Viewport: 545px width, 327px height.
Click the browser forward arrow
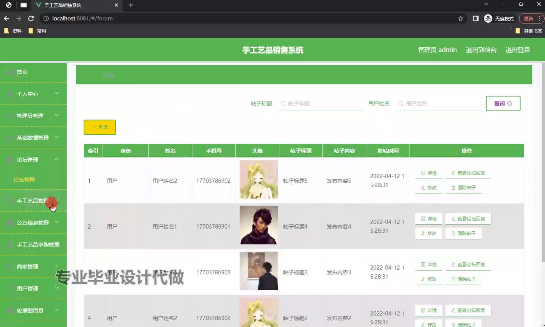[19, 18]
